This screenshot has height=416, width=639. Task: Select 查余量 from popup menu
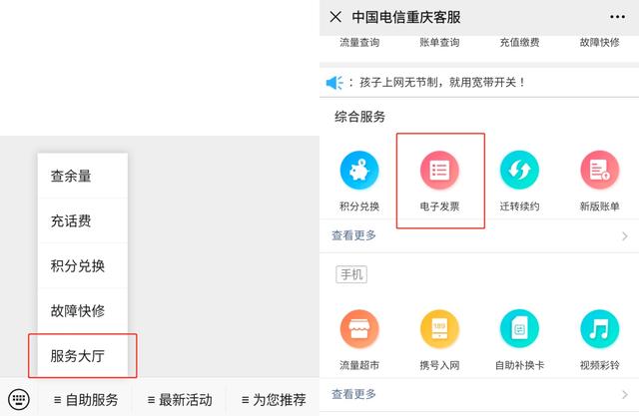83,176
